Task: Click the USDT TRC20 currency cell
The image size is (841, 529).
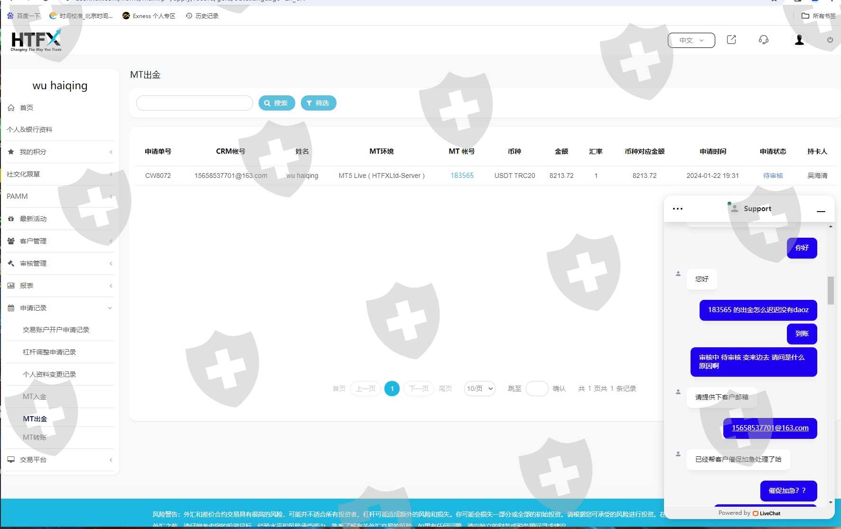Action: click(x=515, y=176)
